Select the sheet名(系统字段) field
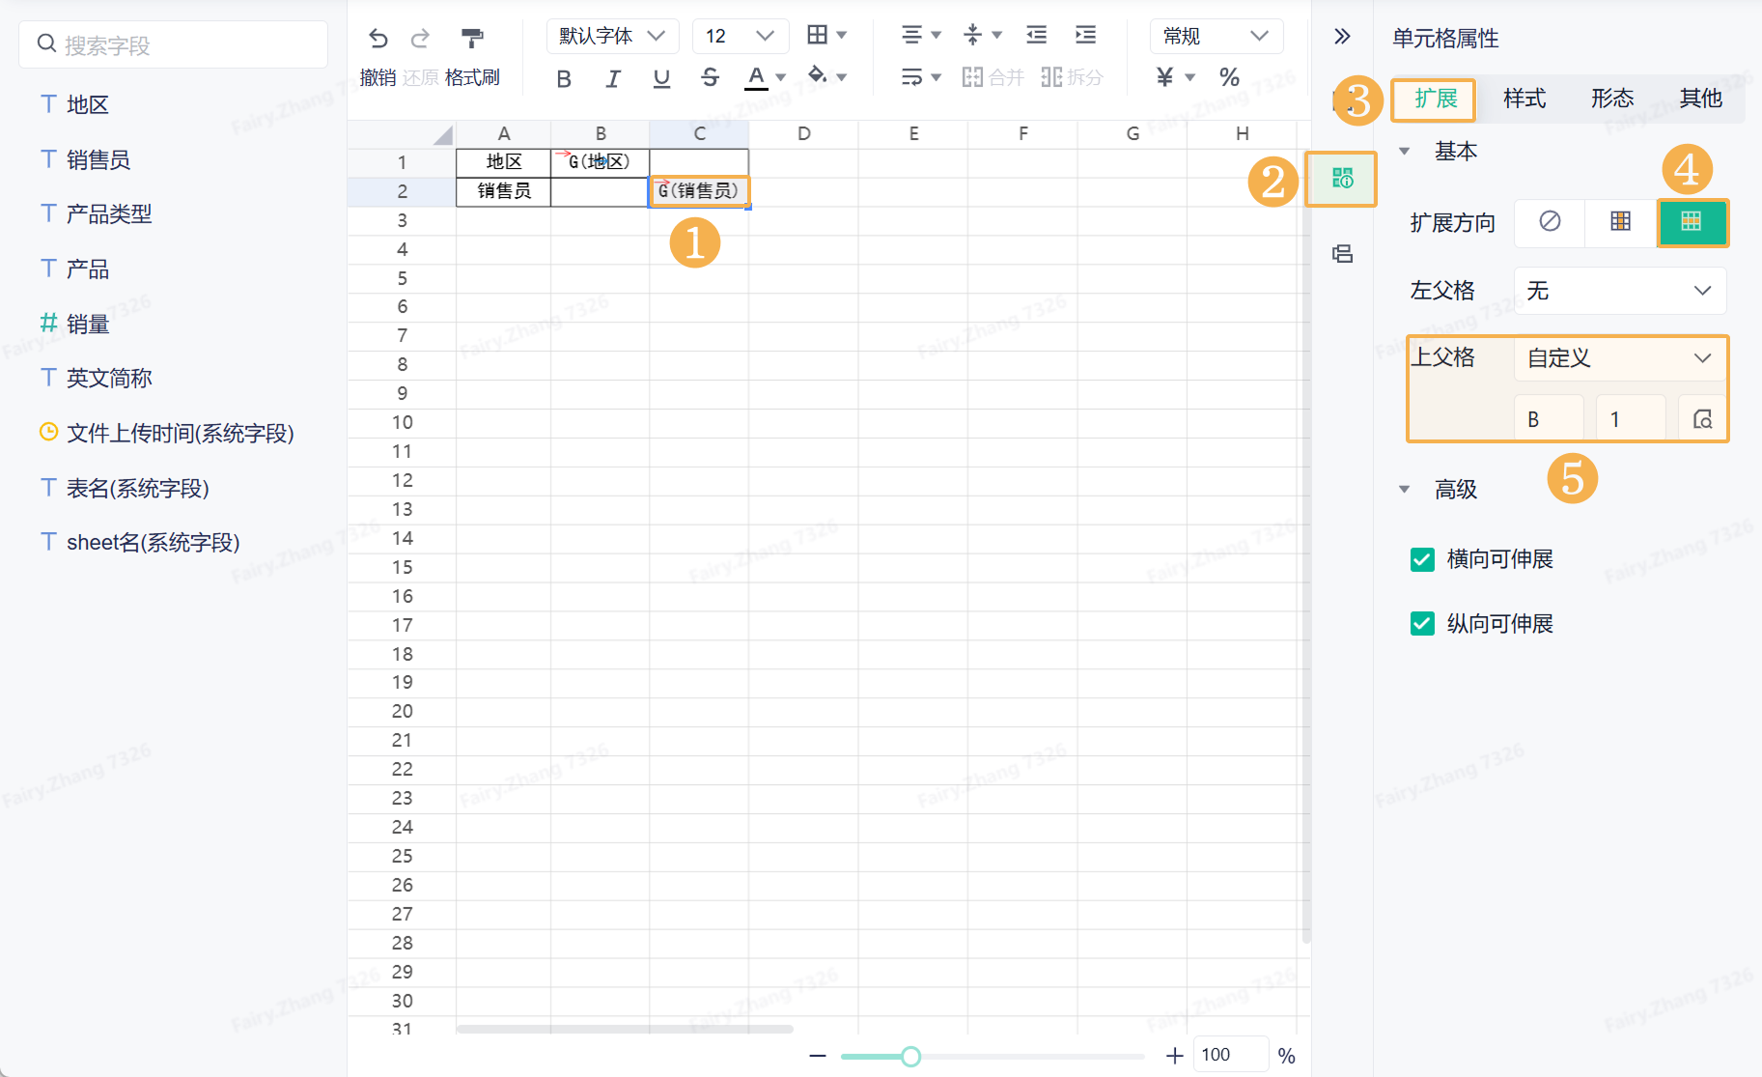The image size is (1762, 1077). click(153, 542)
